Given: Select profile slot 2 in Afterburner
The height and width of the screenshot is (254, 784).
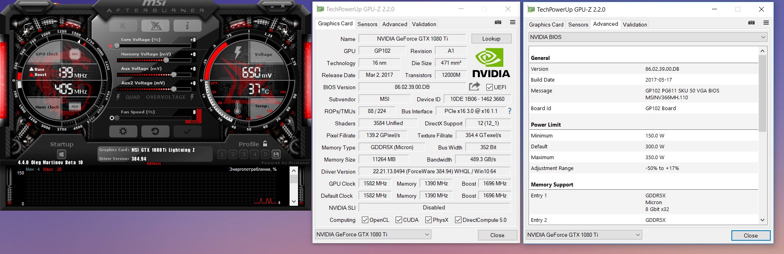Looking at the screenshot, I should click(233, 154).
